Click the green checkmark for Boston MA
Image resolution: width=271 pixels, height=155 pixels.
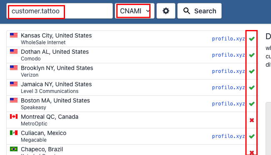(252, 104)
